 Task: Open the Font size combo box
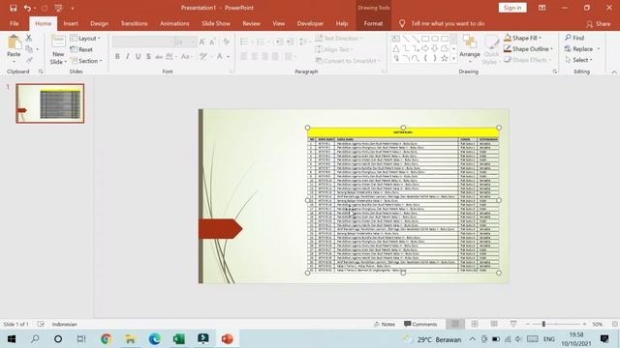185,42
